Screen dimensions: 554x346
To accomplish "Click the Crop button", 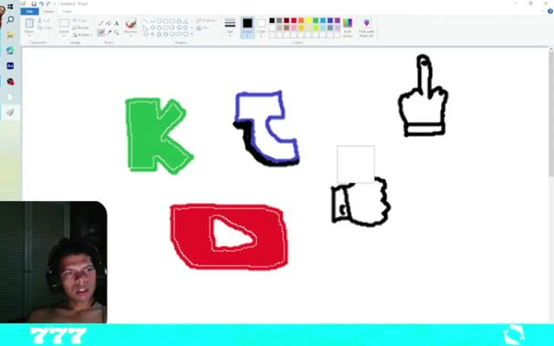I will click(x=79, y=21).
